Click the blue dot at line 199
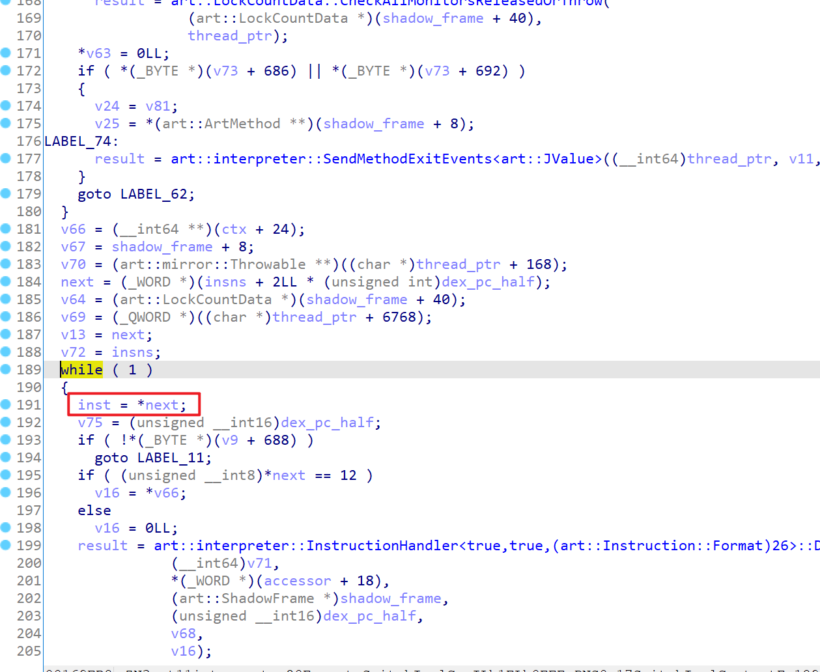Screen dimensions: 820x672 pyautogui.click(x=6, y=545)
